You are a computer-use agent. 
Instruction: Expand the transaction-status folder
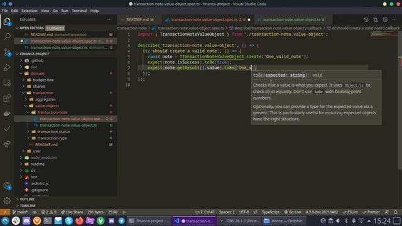point(28,131)
